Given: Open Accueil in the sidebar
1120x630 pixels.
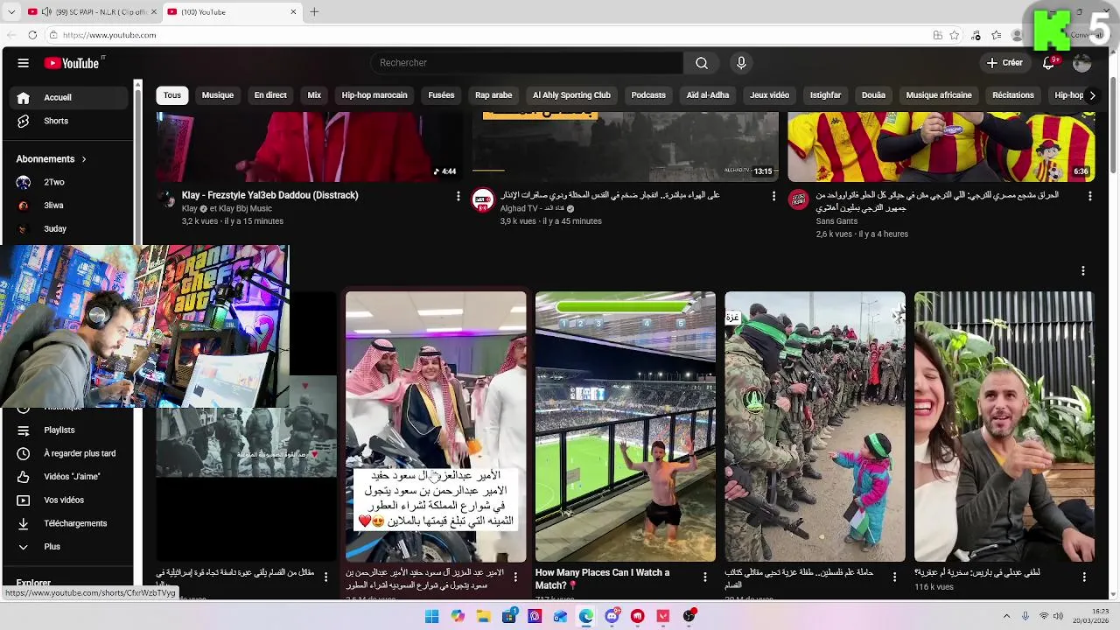Looking at the screenshot, I should tap(70, 97).
